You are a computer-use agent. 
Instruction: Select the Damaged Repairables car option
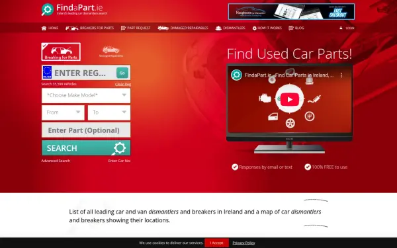pos(111,52)
